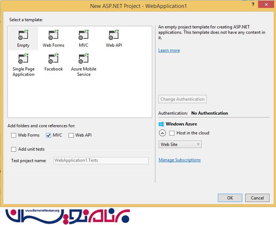Uncheck the MVC core references checkbox
Image resolution: width=276 pixels, height=225 pixels.
point(49,135)
